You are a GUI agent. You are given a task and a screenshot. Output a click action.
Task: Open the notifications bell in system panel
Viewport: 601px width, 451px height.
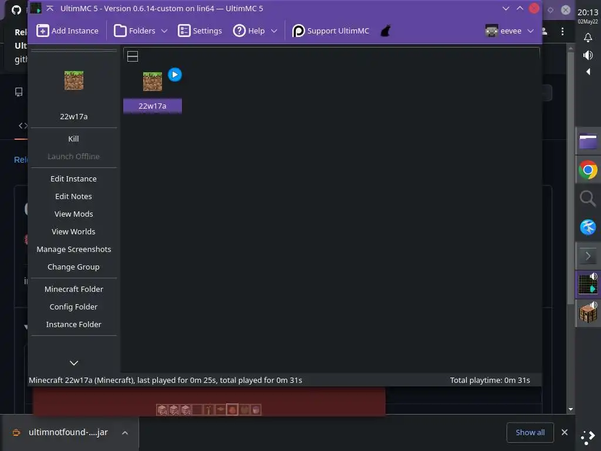[x=588, y=37]
